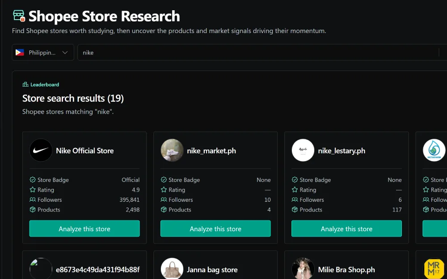
Task: Click Products box icon on Nike Official Store
Action: [x=33, y=209]
